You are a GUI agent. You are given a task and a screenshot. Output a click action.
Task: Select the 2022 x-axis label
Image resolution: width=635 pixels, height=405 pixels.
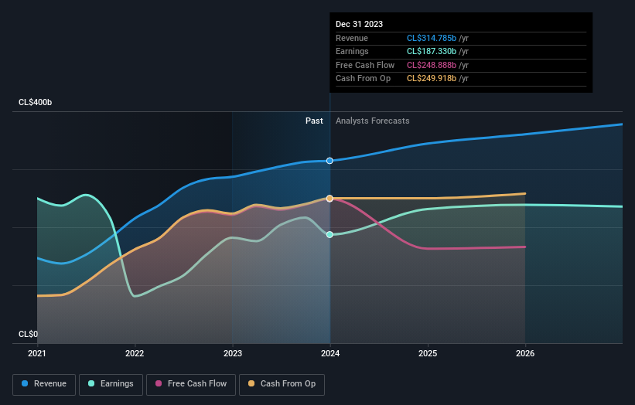[x=135, y=353]
